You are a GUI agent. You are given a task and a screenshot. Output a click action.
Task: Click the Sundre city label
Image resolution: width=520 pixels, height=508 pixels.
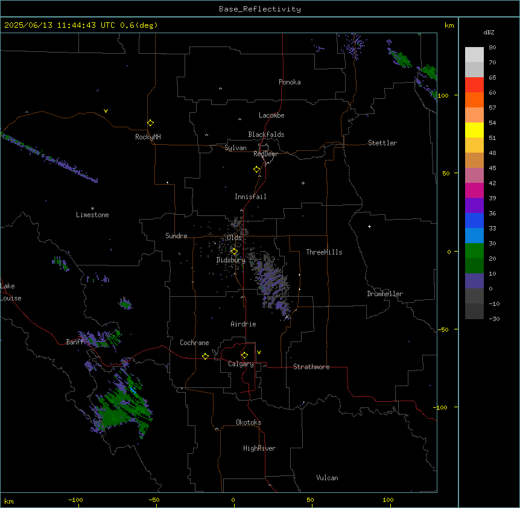pyautogui.click(x=176, y=236)
